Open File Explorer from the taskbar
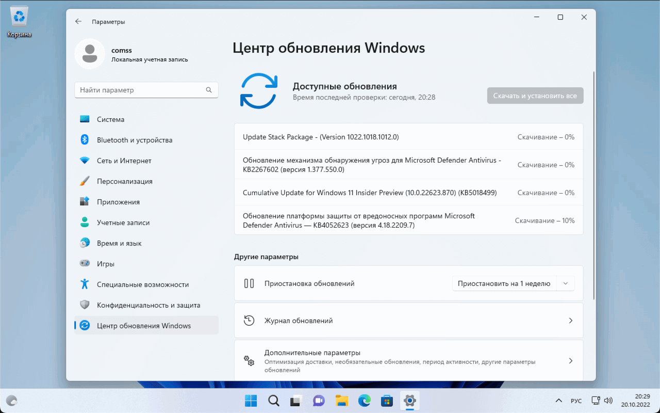660x413 pixels. [341, 401]
